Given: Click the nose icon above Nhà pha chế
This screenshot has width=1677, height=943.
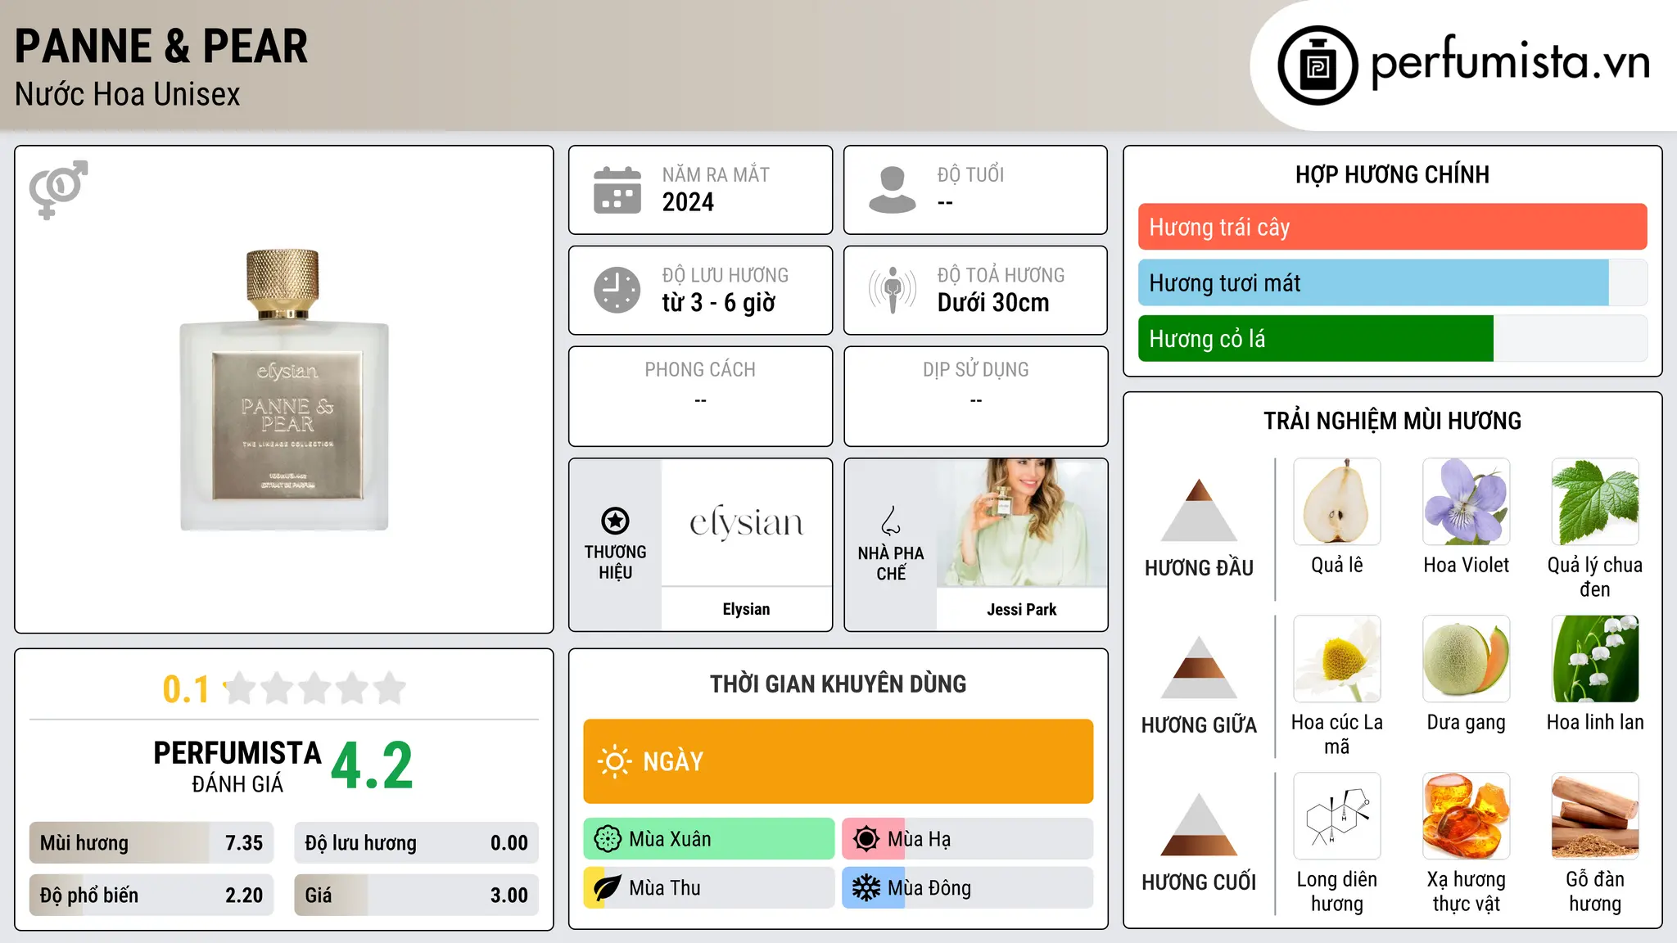Looking at the screenshot, I should click(x=891, y=521).
